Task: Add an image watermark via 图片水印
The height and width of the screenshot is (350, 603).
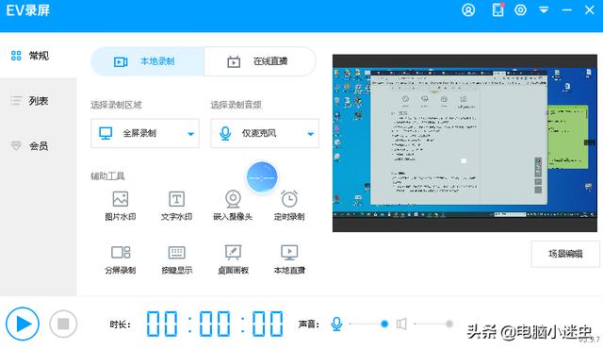Action: (121, 206)
